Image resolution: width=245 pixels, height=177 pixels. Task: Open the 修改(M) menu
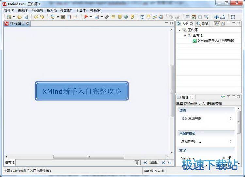(x=66, y=11)
